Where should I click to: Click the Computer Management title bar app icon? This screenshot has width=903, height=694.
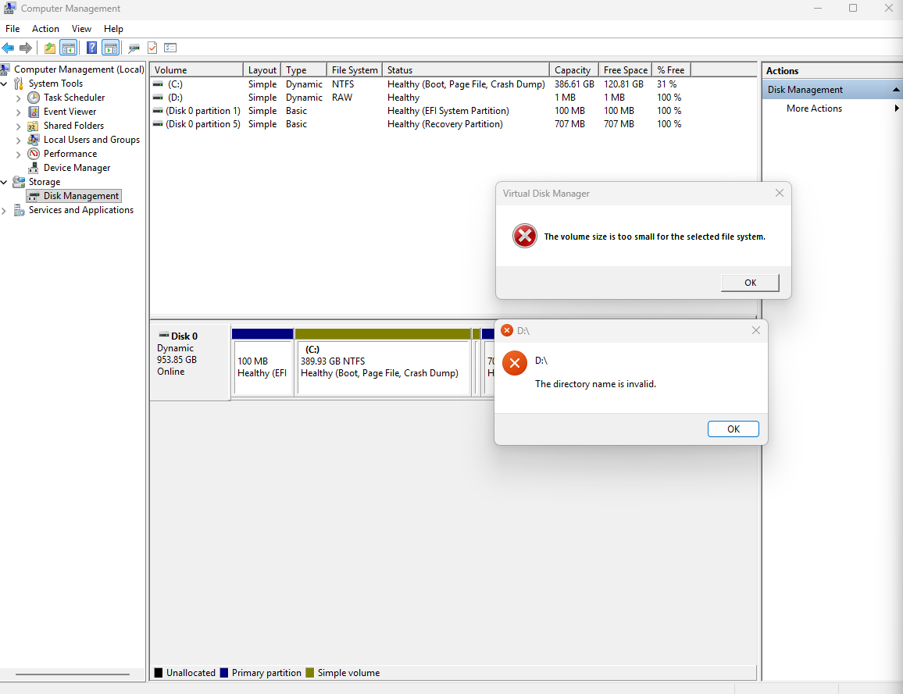(10, 8)
